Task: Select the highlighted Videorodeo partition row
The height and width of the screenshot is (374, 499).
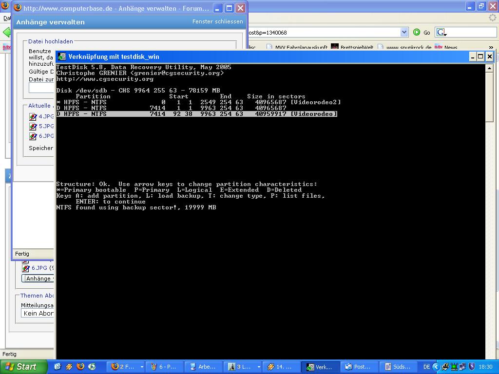Action: coord(197,114)
